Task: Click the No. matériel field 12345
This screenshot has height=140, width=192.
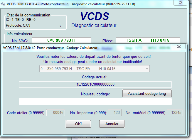Action: pyautogui.click(x=175, y=113)
